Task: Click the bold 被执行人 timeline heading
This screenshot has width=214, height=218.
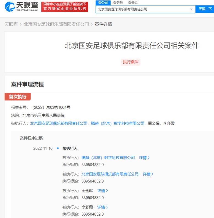Action: click(x=70, y=148)
